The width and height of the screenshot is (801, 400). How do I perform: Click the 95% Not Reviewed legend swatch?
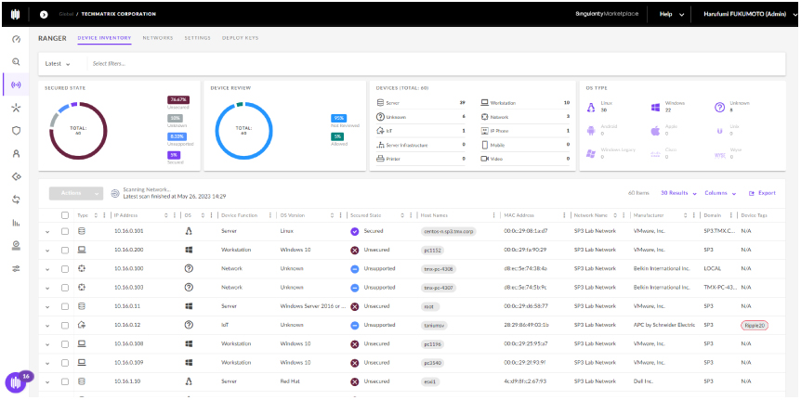click(337, 118)
